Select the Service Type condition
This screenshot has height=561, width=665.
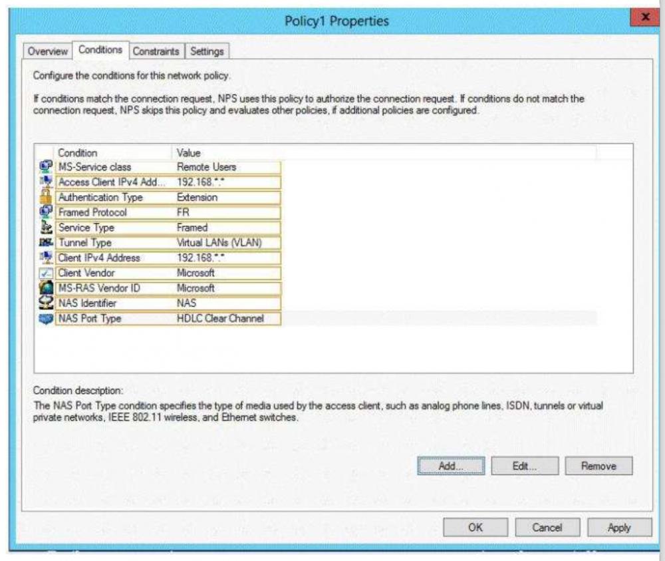point(168,228)
